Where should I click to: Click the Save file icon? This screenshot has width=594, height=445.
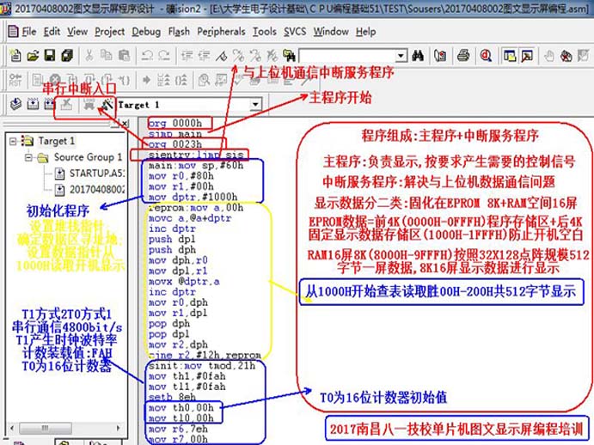coord(50,56)
